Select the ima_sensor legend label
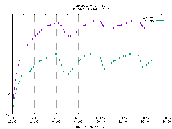Image resolution: width=172 pixels, height=129 pixels. [x=146, y=17]
